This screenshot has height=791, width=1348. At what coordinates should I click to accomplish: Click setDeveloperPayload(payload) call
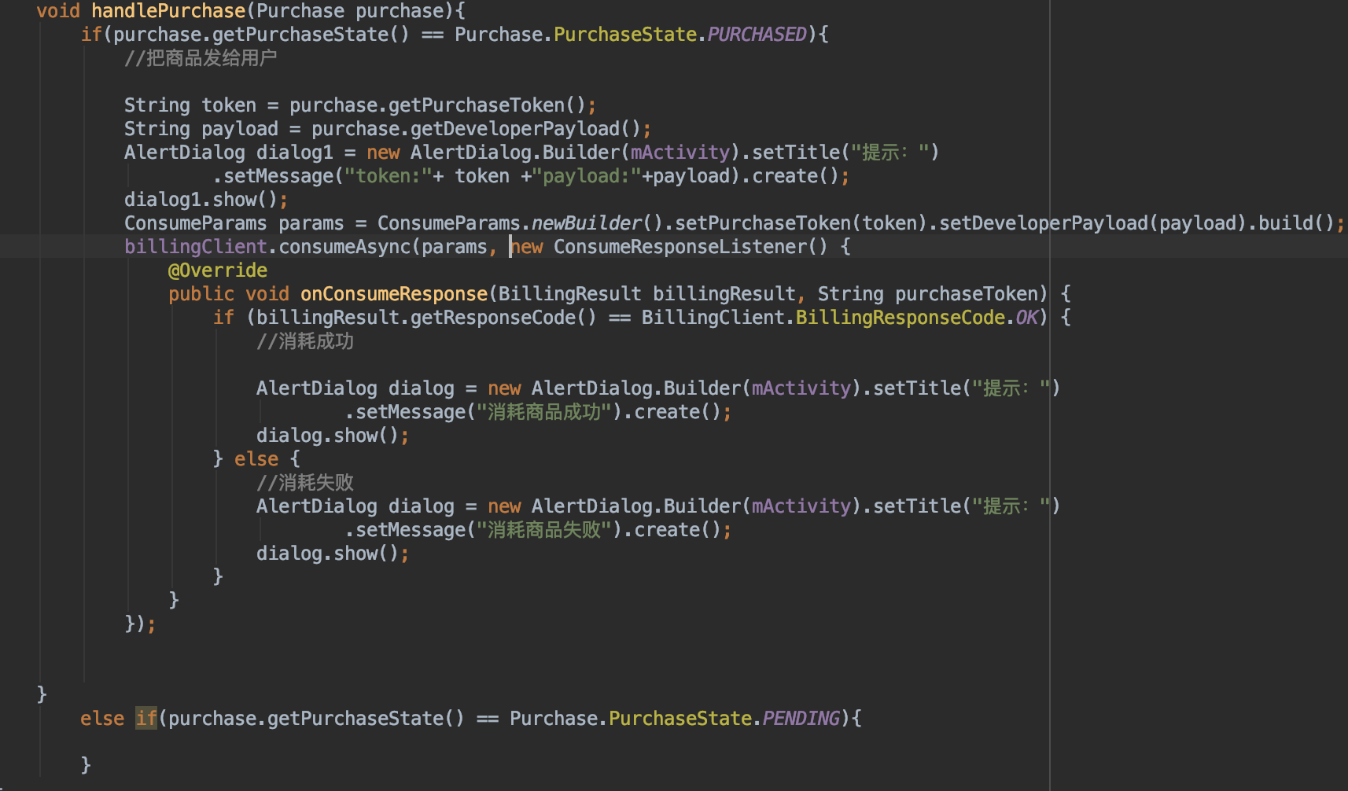click(x=1093, y=223)
